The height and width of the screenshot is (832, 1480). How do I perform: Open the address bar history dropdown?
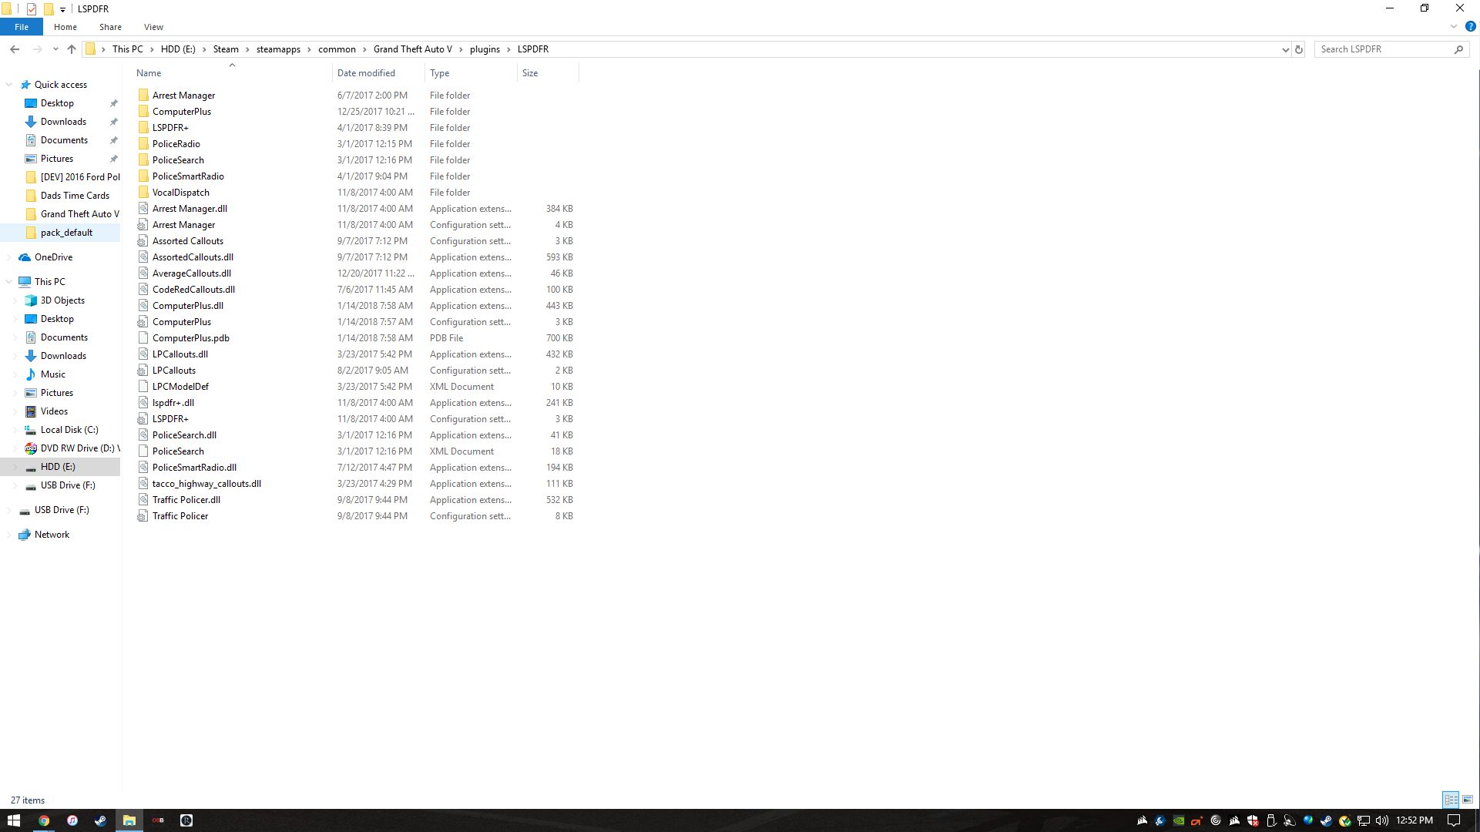pos(1285,49)
